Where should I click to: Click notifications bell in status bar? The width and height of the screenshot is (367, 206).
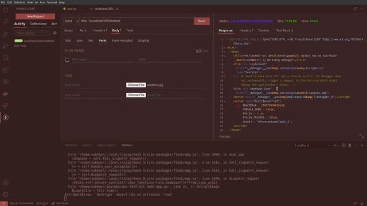[x=362, y=204]
